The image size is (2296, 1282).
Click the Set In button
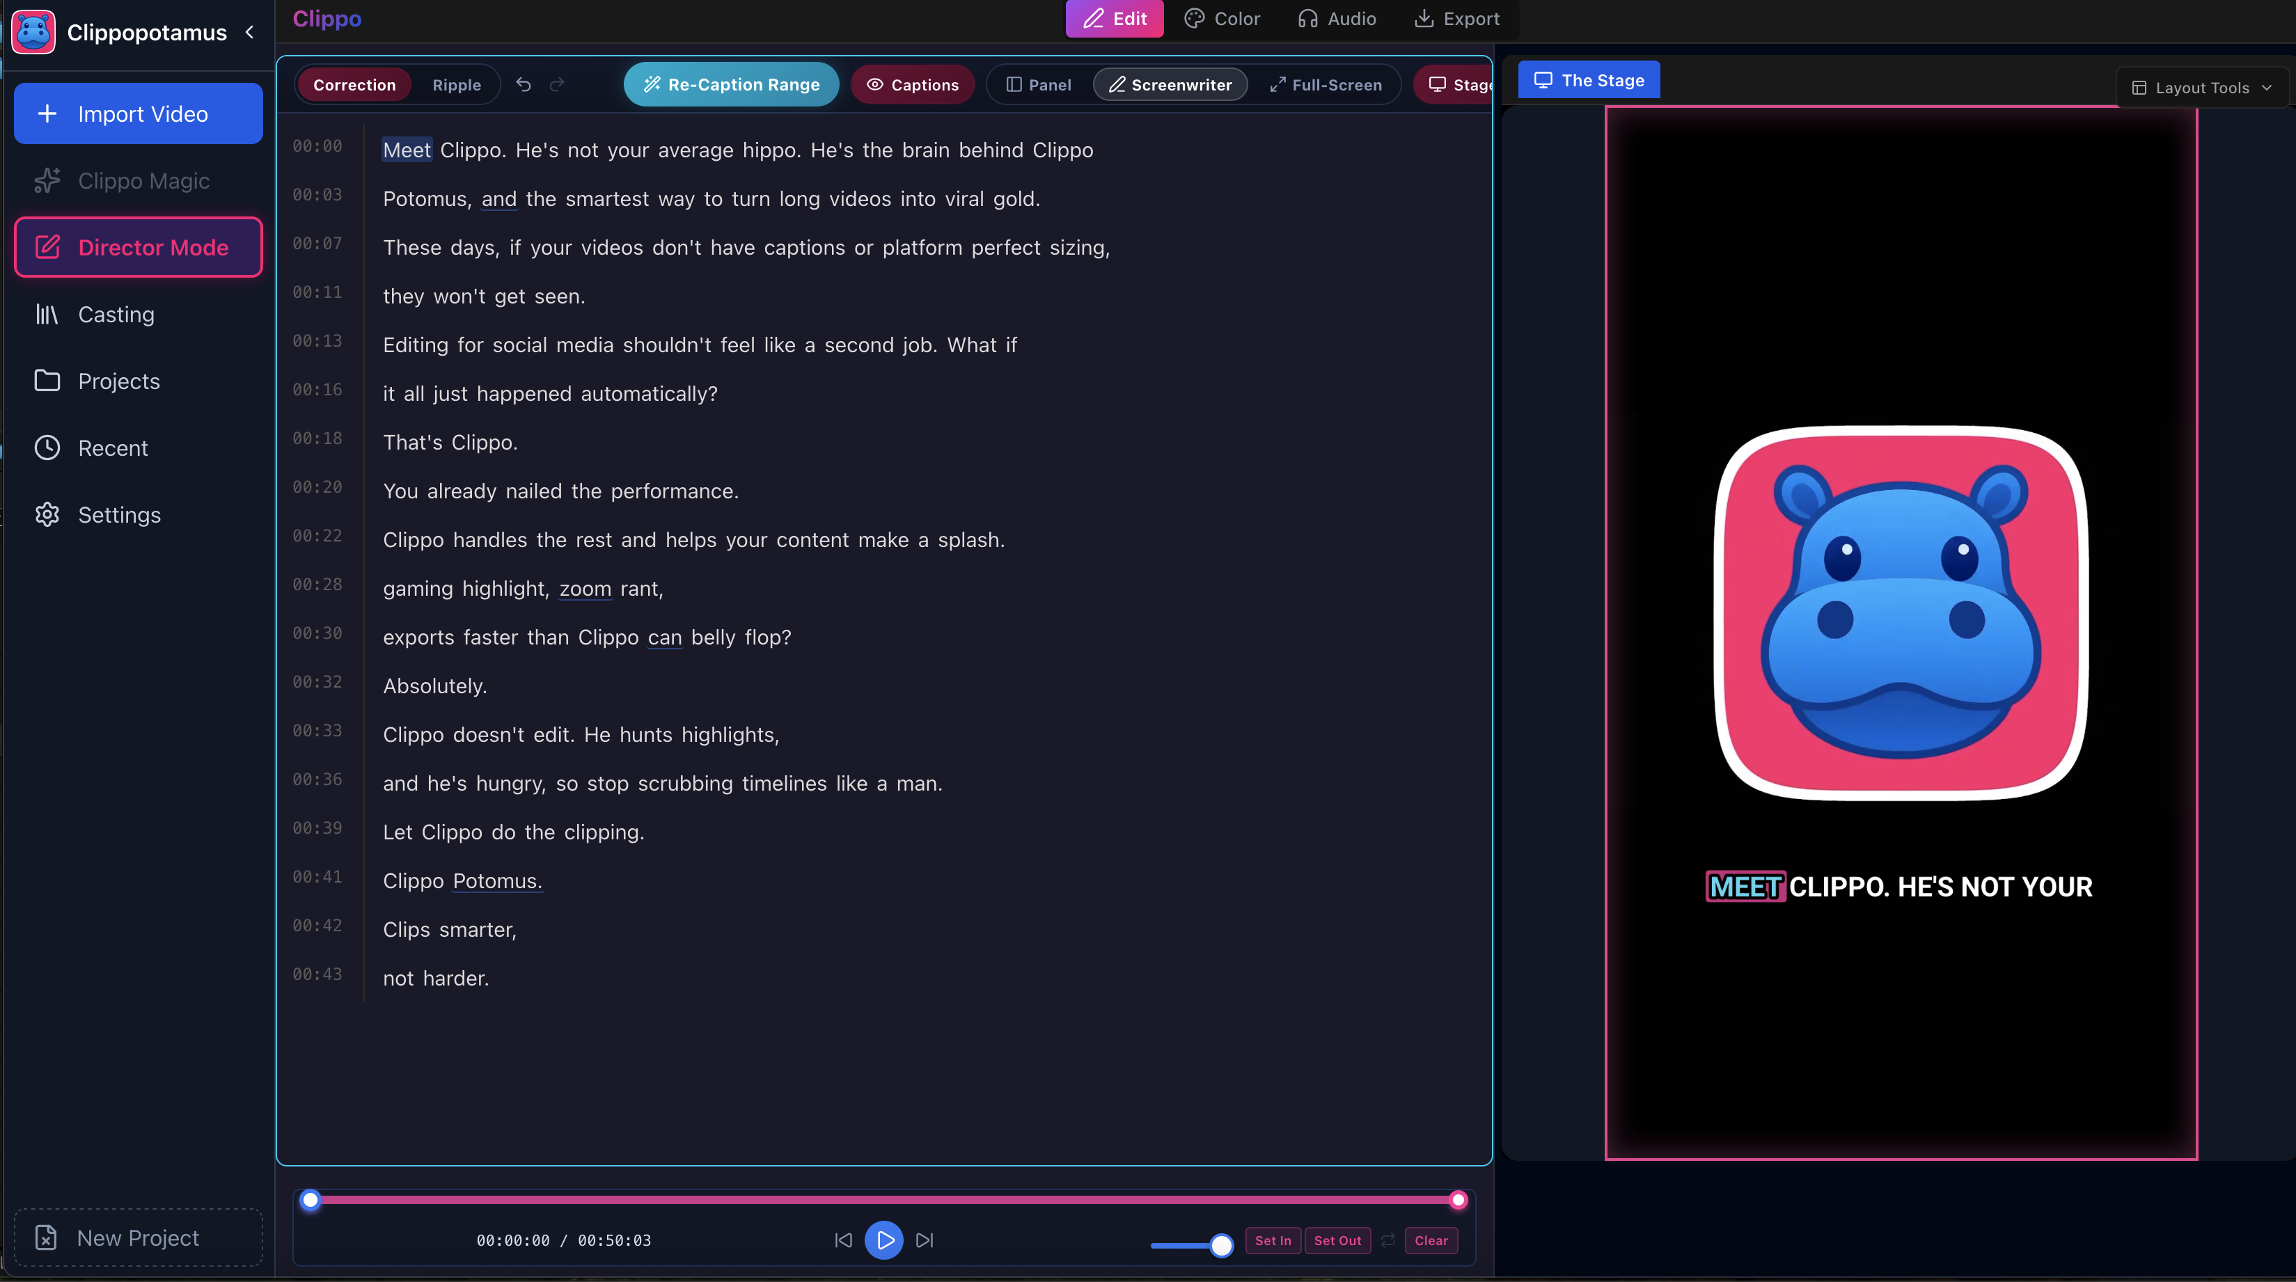tap(1273, 1240)
